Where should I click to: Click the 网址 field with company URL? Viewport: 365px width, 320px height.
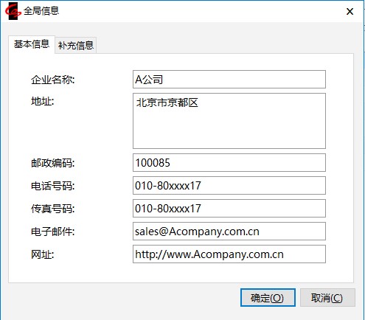click(229, 254)
